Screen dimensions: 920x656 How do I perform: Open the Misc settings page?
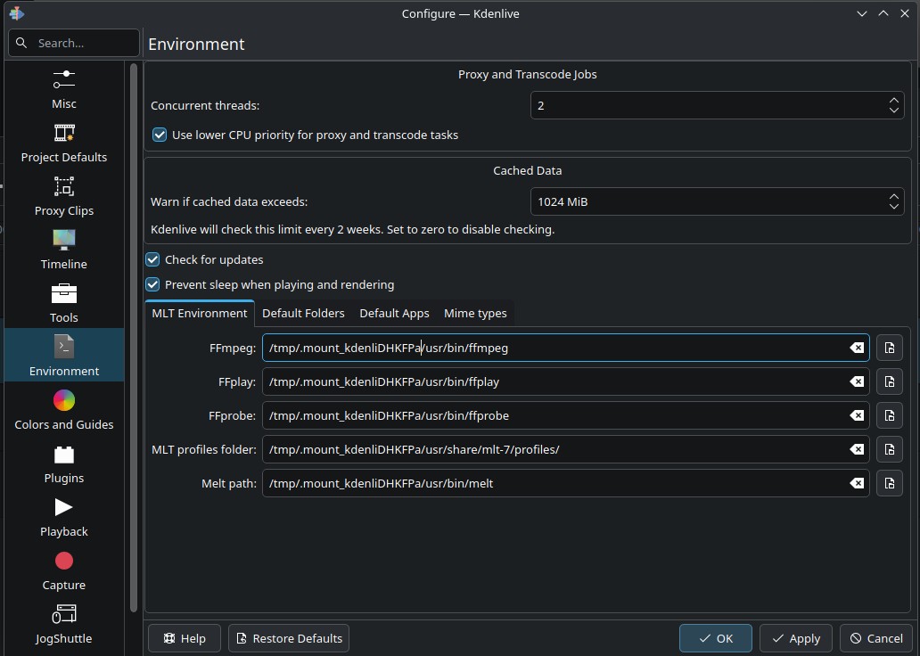(x=63, y=89)
